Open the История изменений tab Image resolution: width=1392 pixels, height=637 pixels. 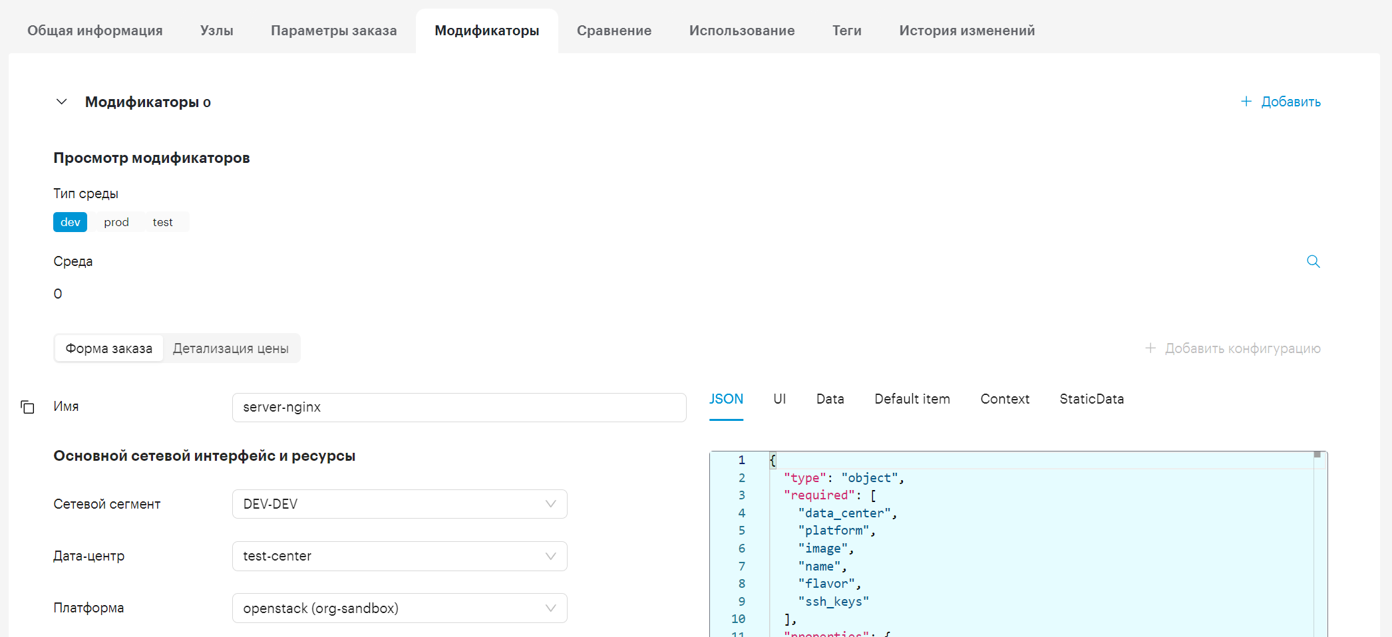[x=967, y=31]
